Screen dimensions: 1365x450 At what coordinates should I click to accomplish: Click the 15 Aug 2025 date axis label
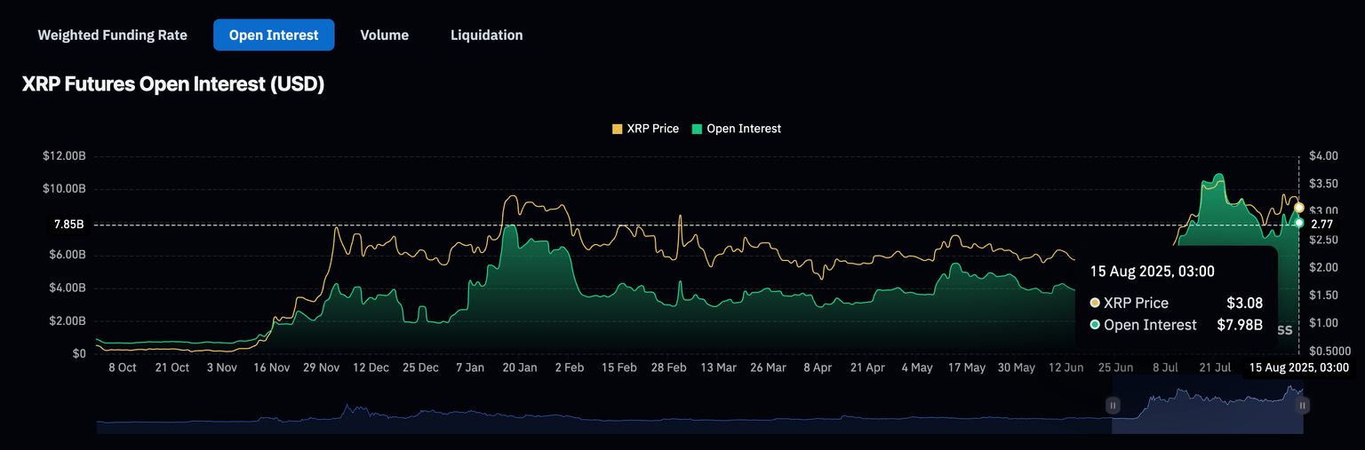[x=1299, y=368]
